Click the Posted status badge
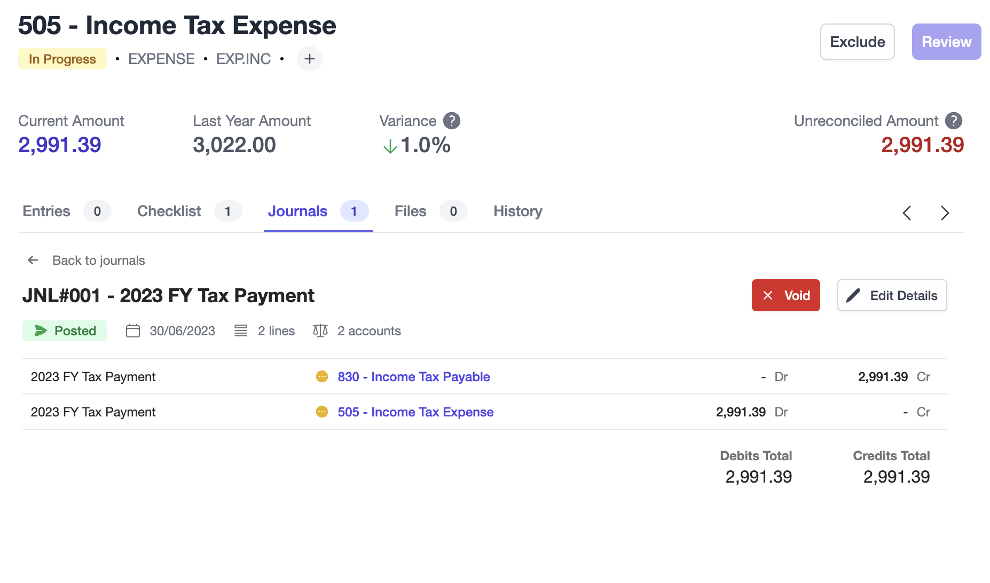 [65, 330]
